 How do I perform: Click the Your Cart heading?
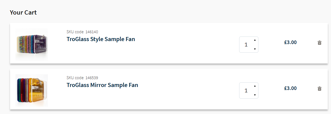(x=23, y=12)
